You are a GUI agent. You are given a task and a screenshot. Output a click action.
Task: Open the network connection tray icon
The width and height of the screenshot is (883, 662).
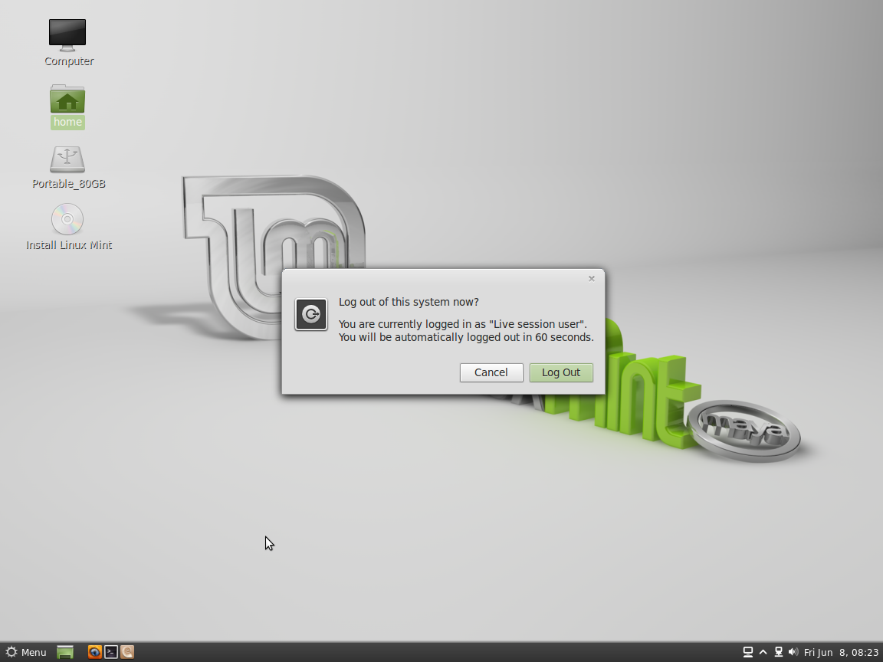tap(778, 652)
